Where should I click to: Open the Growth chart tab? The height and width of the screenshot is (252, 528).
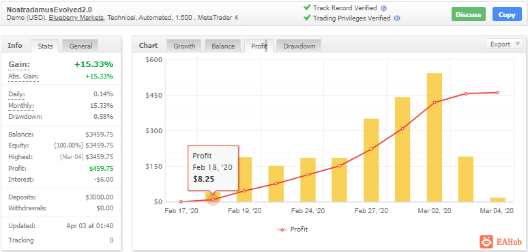coord(184,46)
